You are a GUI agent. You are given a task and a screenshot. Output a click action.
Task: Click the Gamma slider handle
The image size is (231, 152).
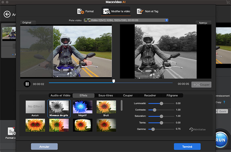click(153, 129)
